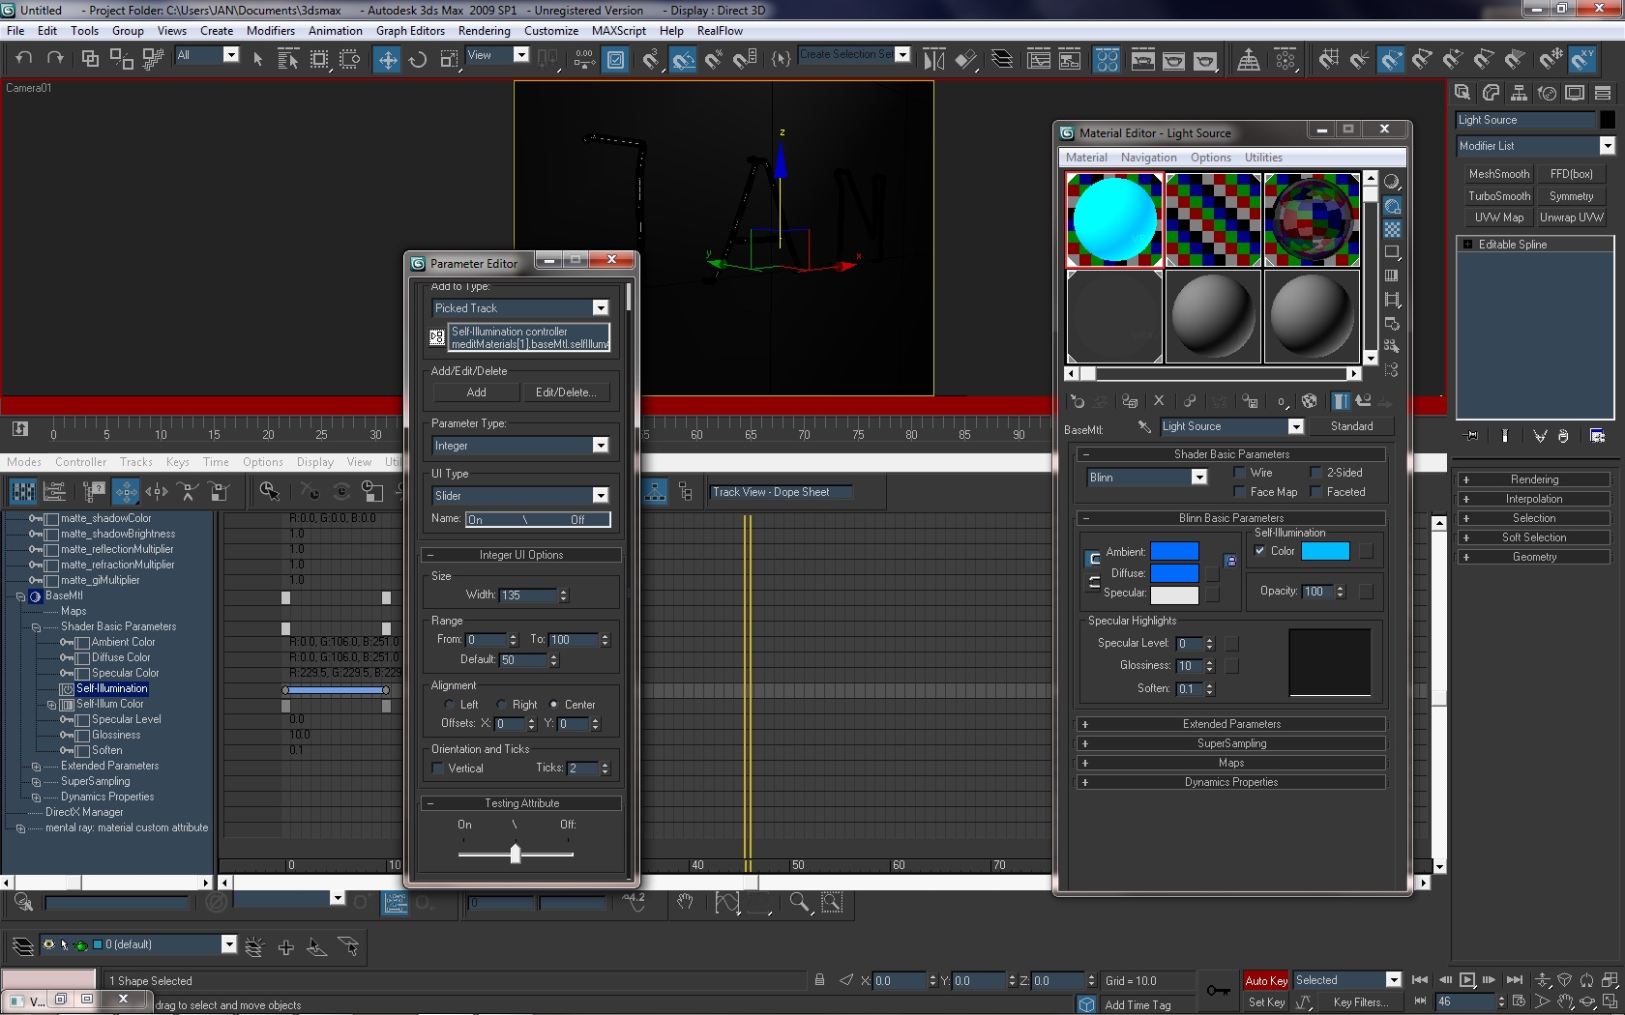
Task: Enable the Vertical orientation checkbox
Action: pos(438,768)
